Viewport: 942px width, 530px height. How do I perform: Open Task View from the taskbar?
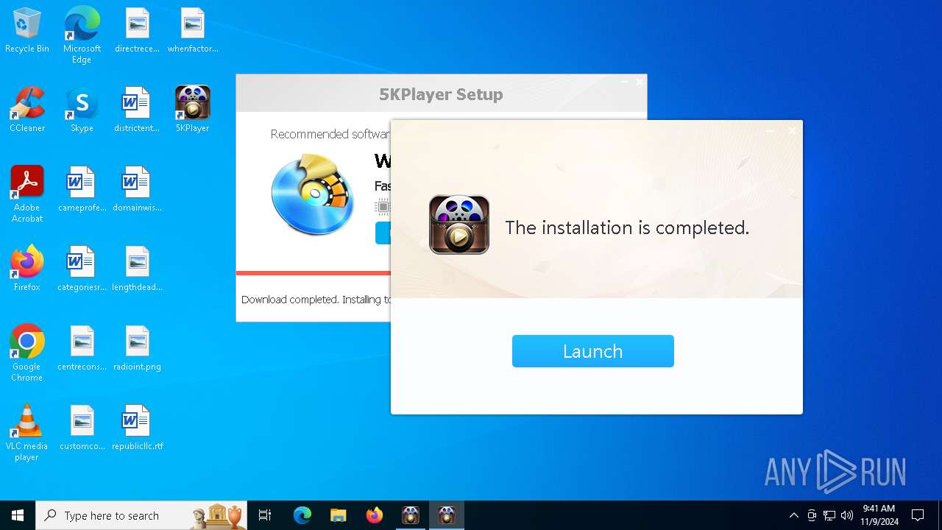pyautogui.click(x=265, y=515)
